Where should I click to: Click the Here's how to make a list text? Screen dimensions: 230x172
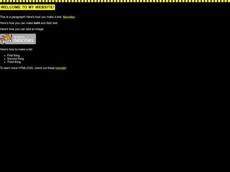[17, 49]
